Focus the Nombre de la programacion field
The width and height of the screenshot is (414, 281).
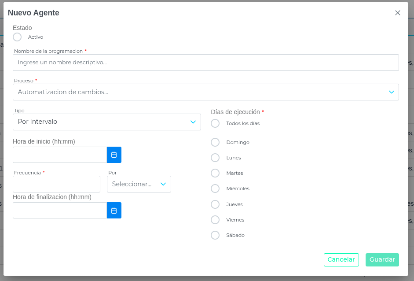tap(205, 63)
